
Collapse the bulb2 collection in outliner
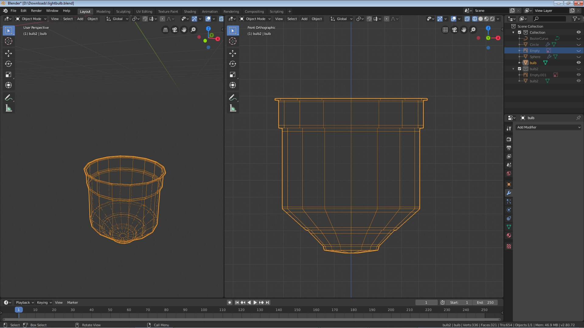(513, 69)
